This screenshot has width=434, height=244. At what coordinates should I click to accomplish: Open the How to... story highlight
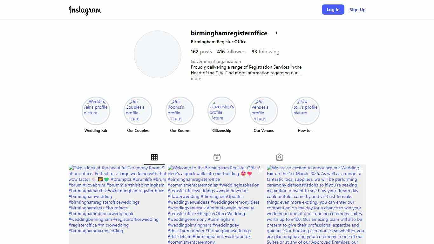click(306, 111)
